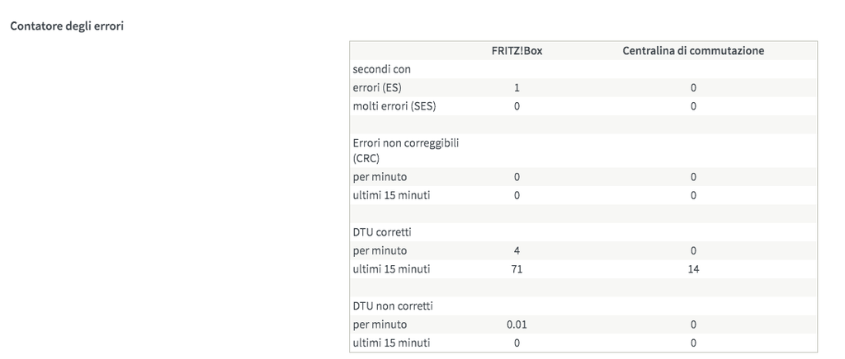Click the 'DTU corretti' section label
845x359 pixels.
coord(382,232)
